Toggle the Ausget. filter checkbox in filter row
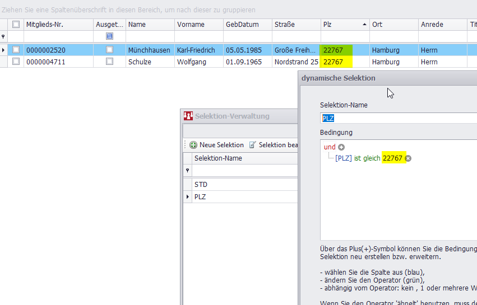This screenshot has width=477, height=305. [109, 36]
